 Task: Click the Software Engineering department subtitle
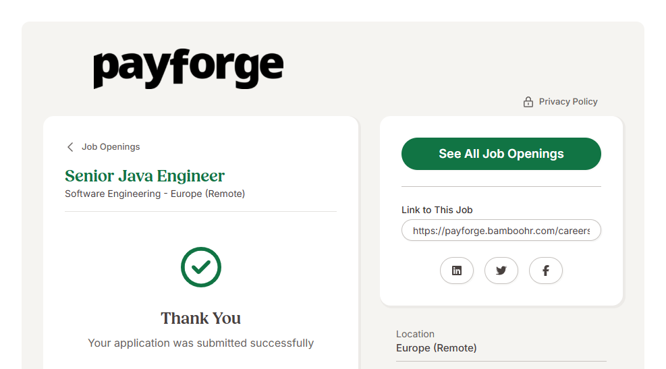tap(155, 194)
